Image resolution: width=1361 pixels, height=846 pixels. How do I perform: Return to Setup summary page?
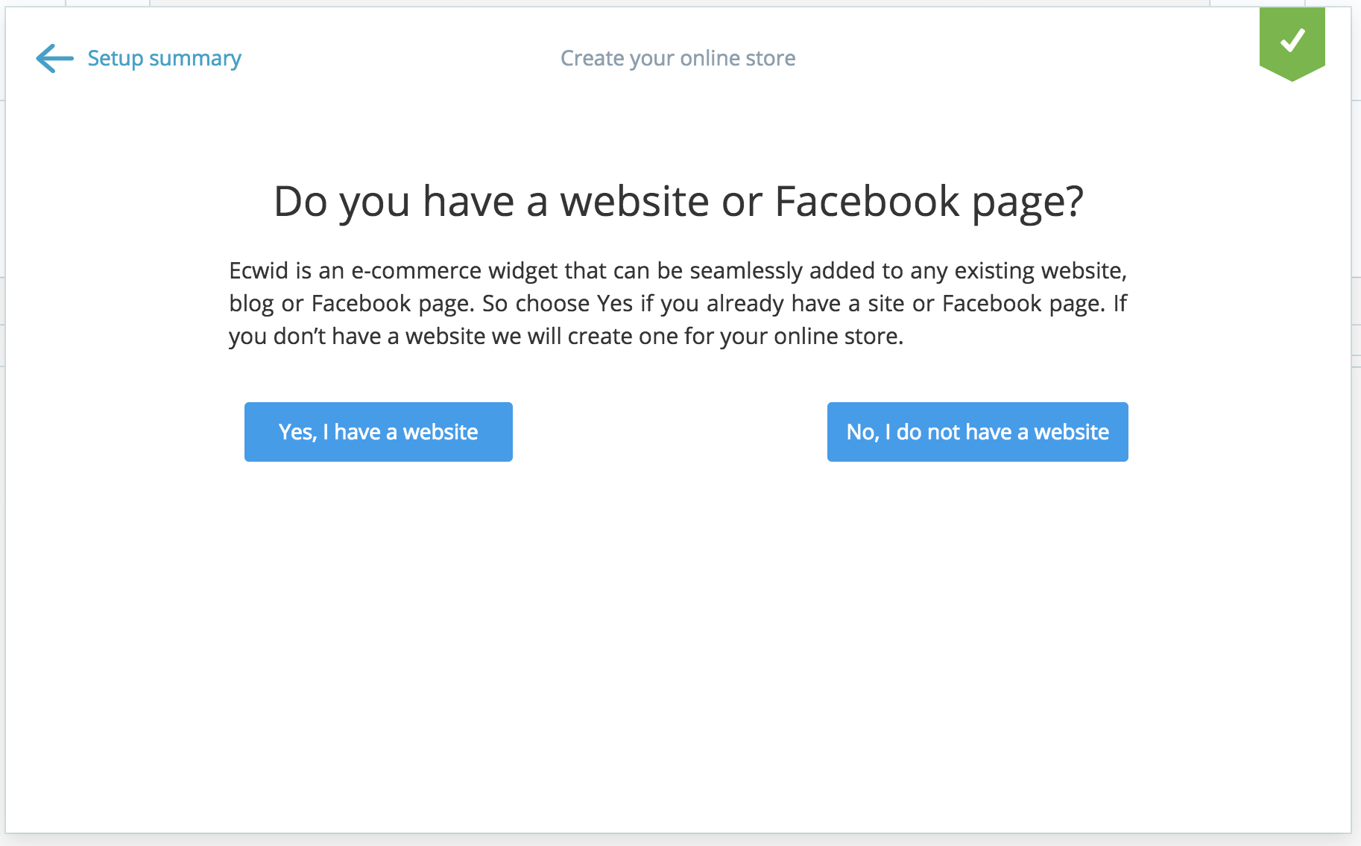(x=164, y=58)
